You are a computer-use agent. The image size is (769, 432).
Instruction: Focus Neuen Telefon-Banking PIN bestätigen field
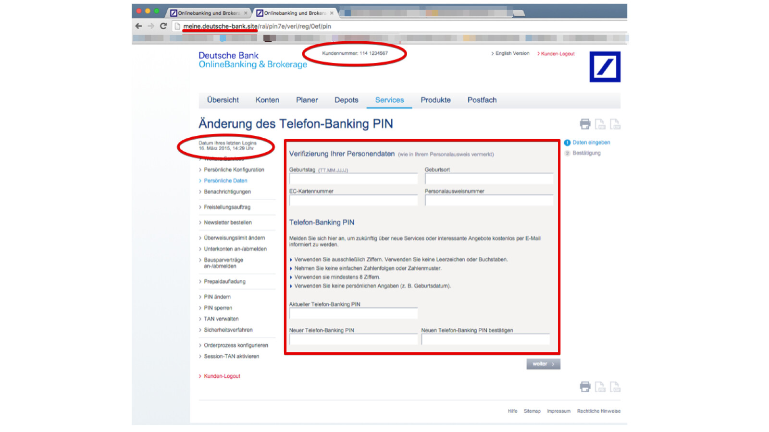[x=485, y=339]
